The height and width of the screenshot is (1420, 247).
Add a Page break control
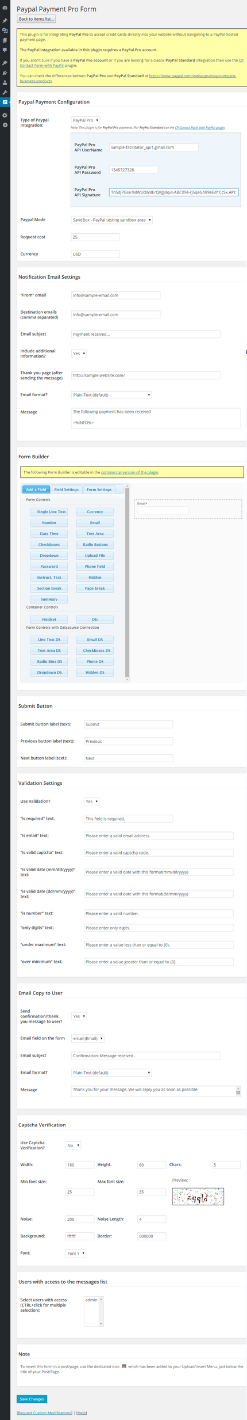click(x=95, y=588)
